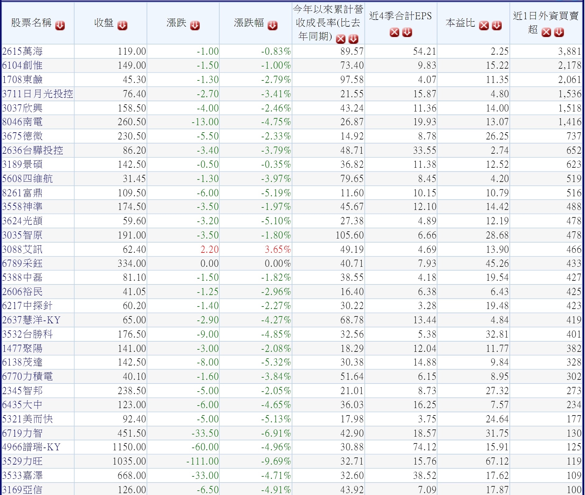Open stock 8046南電
The height and width of the screenshot is (495, 585).
[22, 122]
